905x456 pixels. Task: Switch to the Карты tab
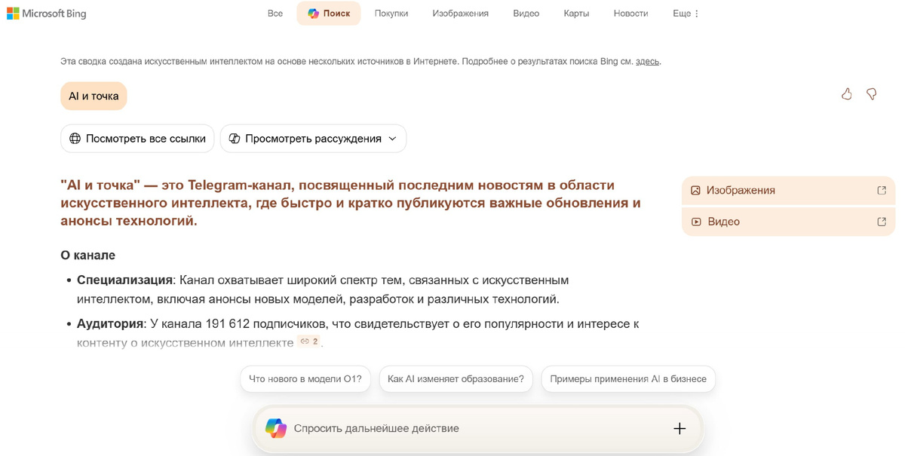[x=576, y=14]
